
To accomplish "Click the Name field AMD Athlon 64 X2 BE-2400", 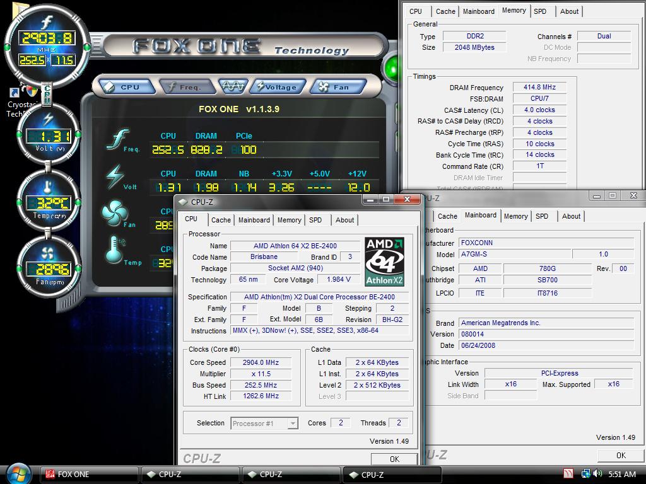I will 295,246.
